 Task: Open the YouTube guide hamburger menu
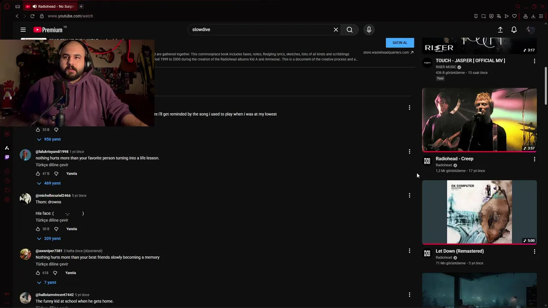point(23,30)
